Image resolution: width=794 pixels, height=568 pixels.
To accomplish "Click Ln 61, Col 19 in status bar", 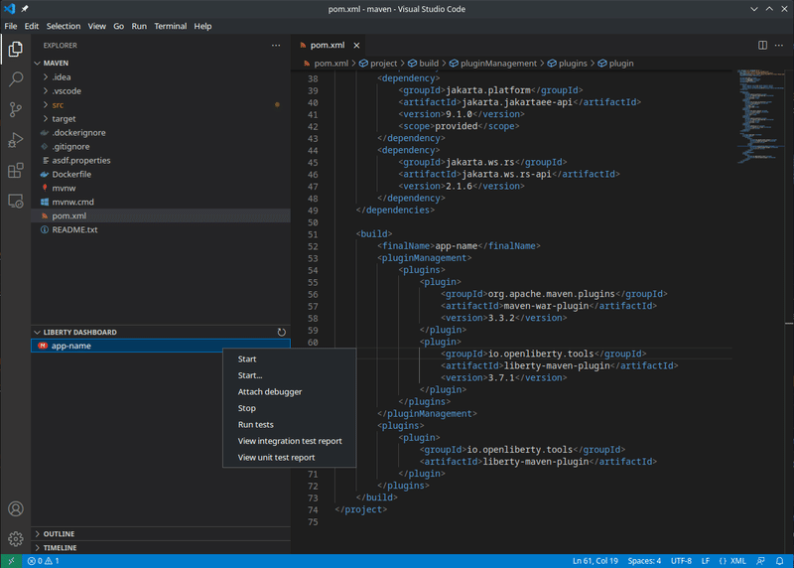I will pyautogui.click(x=595, y=561).
